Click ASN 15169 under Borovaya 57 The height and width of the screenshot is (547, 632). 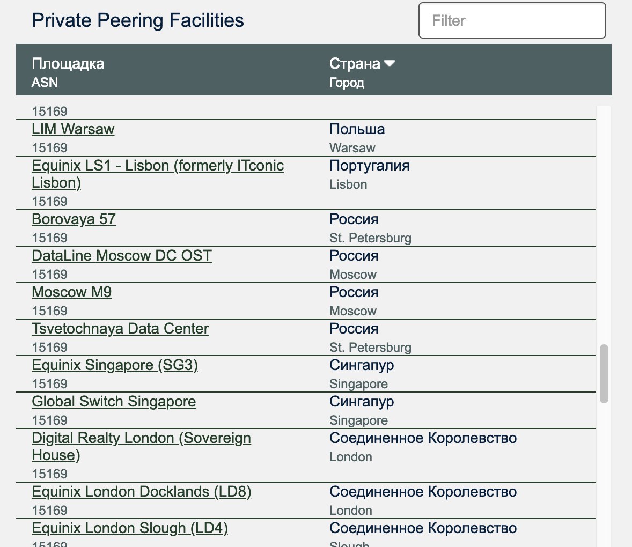(x=49, y=238)
